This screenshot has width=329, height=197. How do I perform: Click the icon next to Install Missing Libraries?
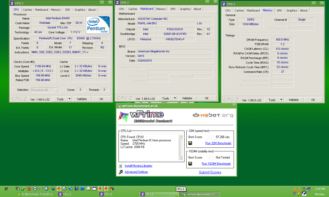click(120, 166)
